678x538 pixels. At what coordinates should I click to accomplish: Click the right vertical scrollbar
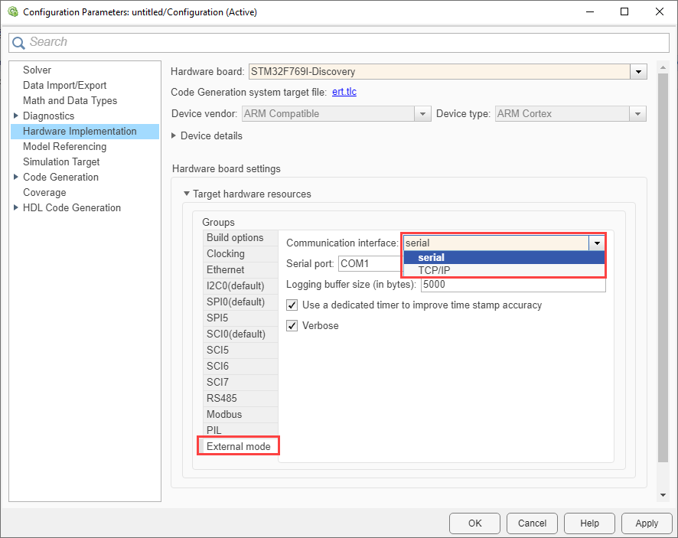pyautogui.click(x=663, y=268)
